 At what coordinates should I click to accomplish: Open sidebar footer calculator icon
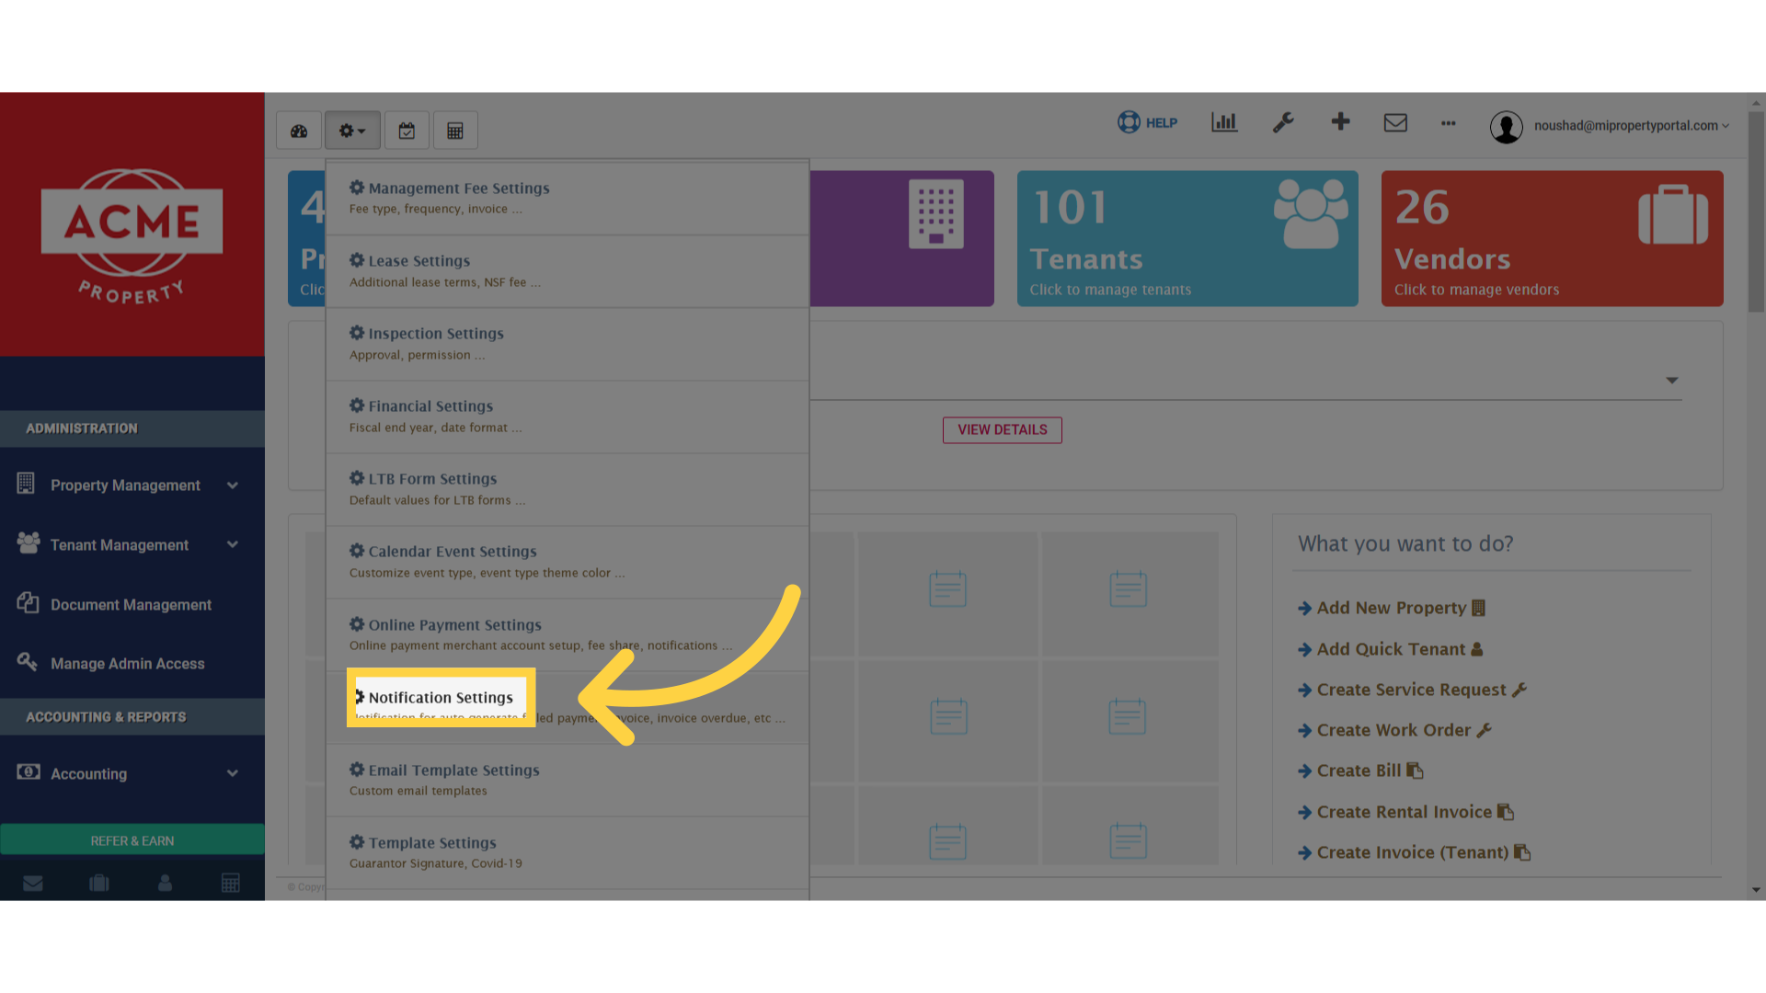point(231,883)
